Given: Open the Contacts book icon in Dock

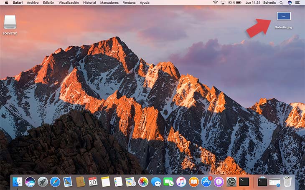Looking at the screenshot, I should [x=80, y=182].
